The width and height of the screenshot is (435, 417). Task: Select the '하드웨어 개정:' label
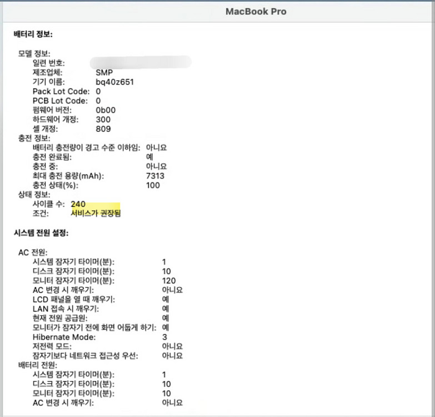click(x=56, y=120)
